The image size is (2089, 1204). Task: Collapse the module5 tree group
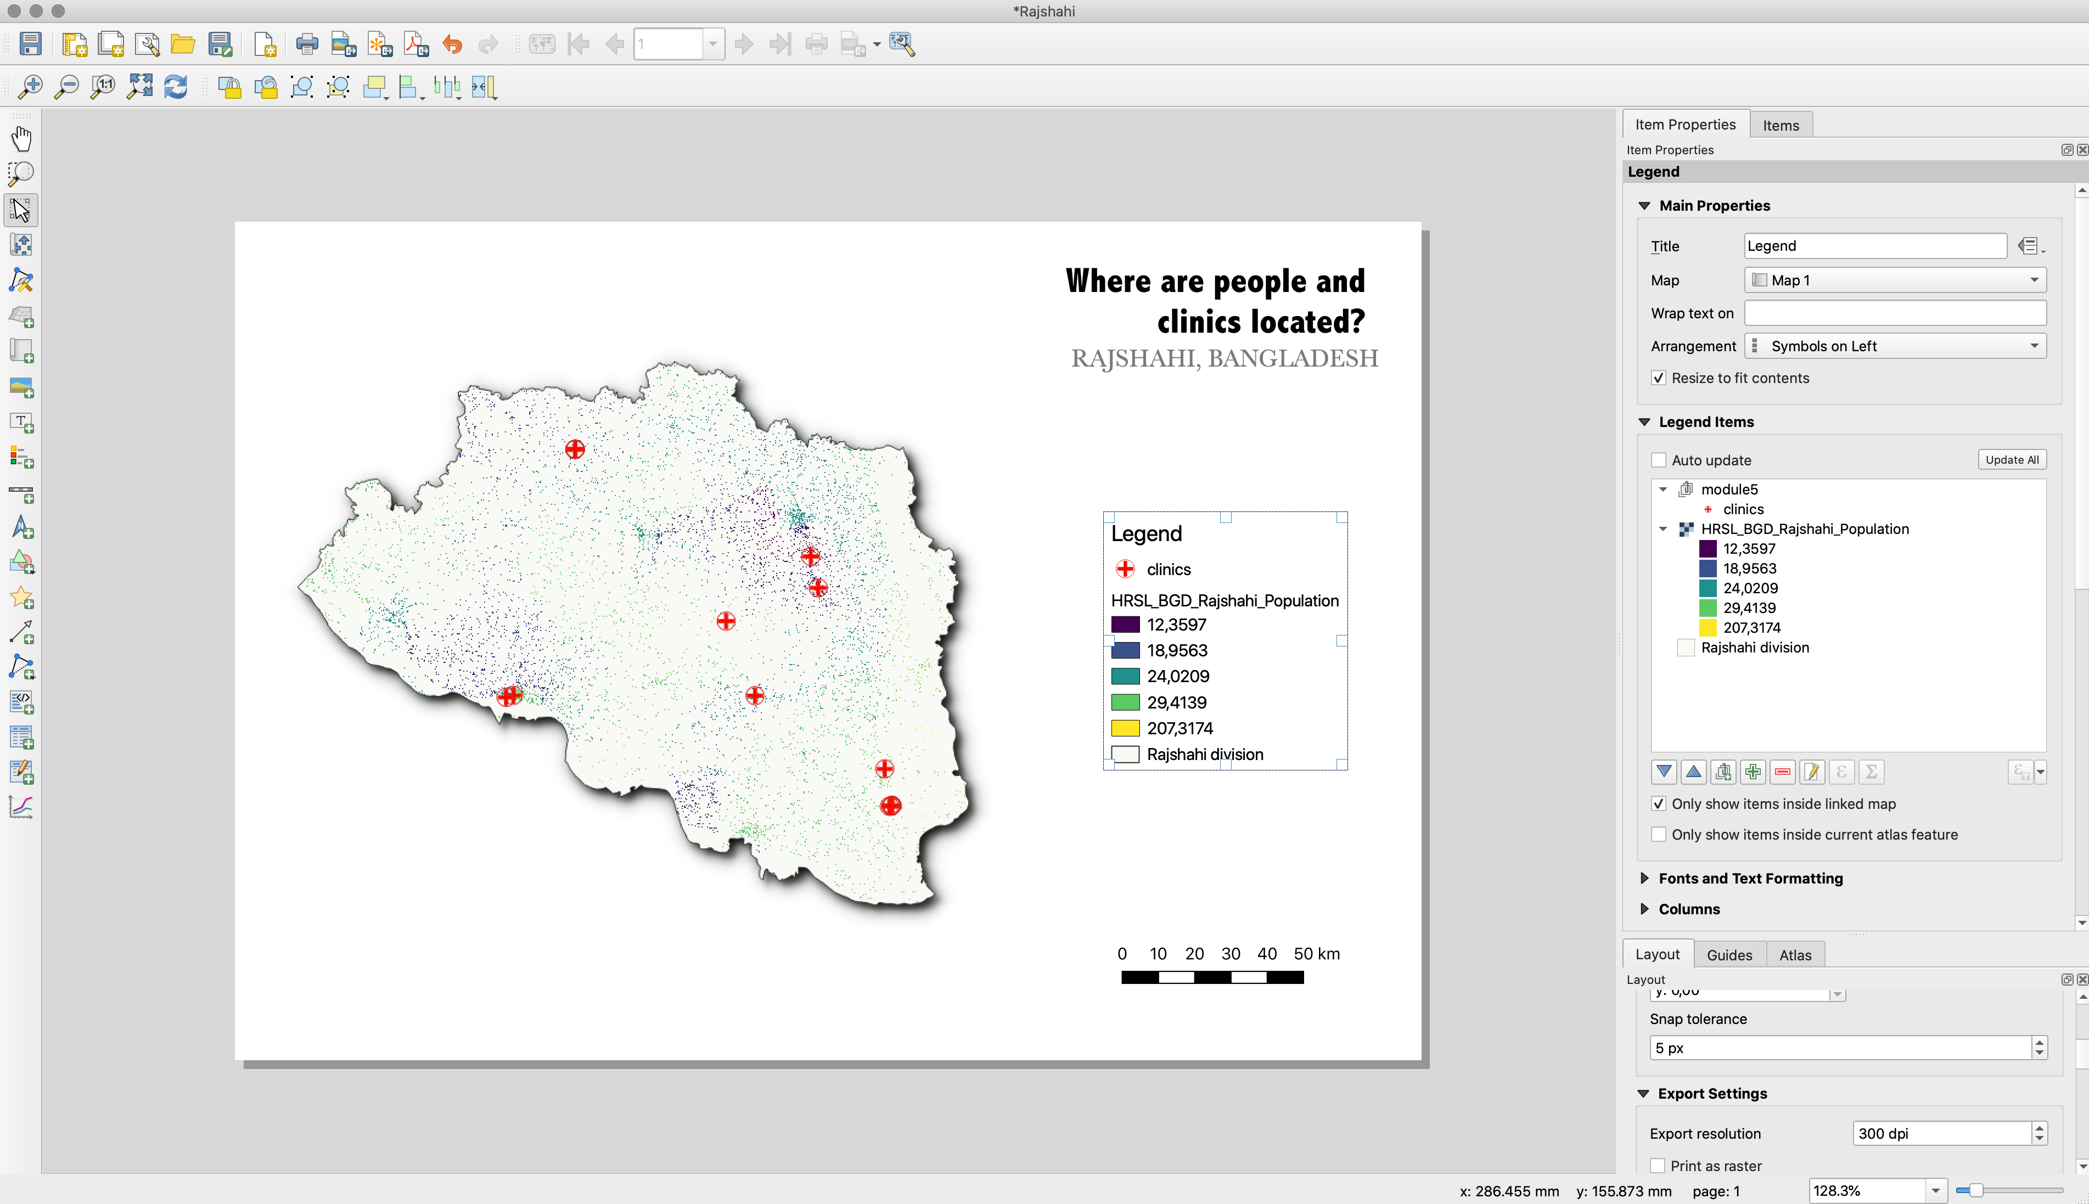click(1663, 490)
